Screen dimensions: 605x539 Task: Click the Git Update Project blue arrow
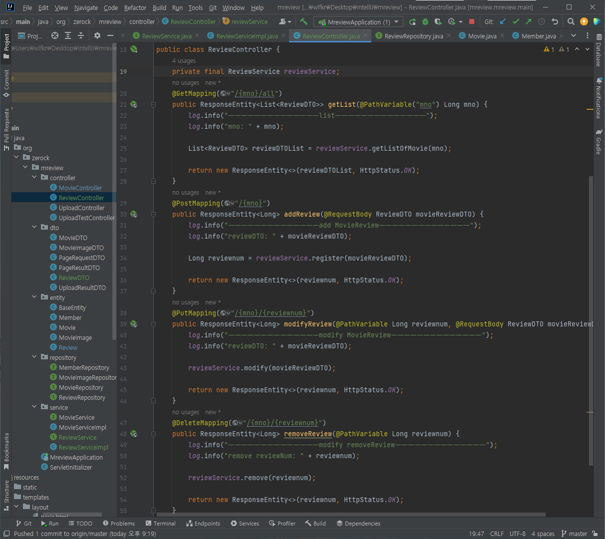click(x=503, y=21)
